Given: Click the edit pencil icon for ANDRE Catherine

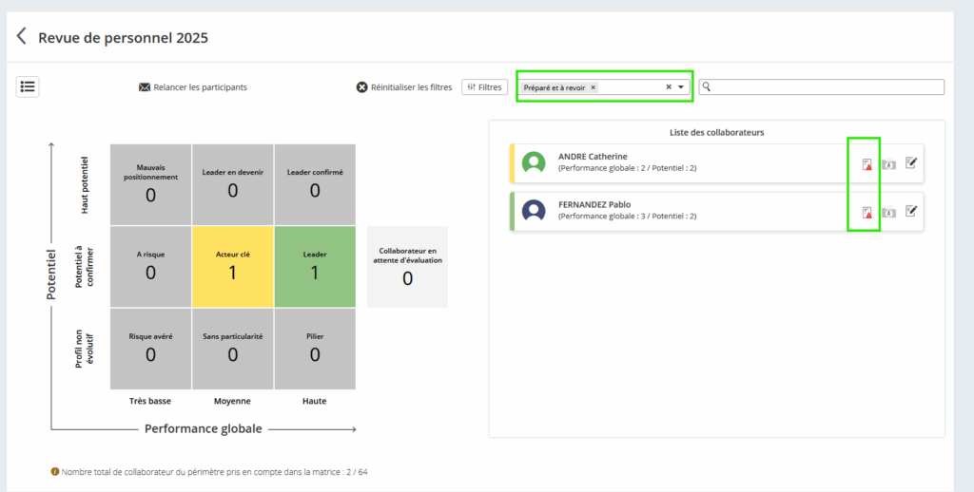Looking at the screenshot, I should (910, 163).
